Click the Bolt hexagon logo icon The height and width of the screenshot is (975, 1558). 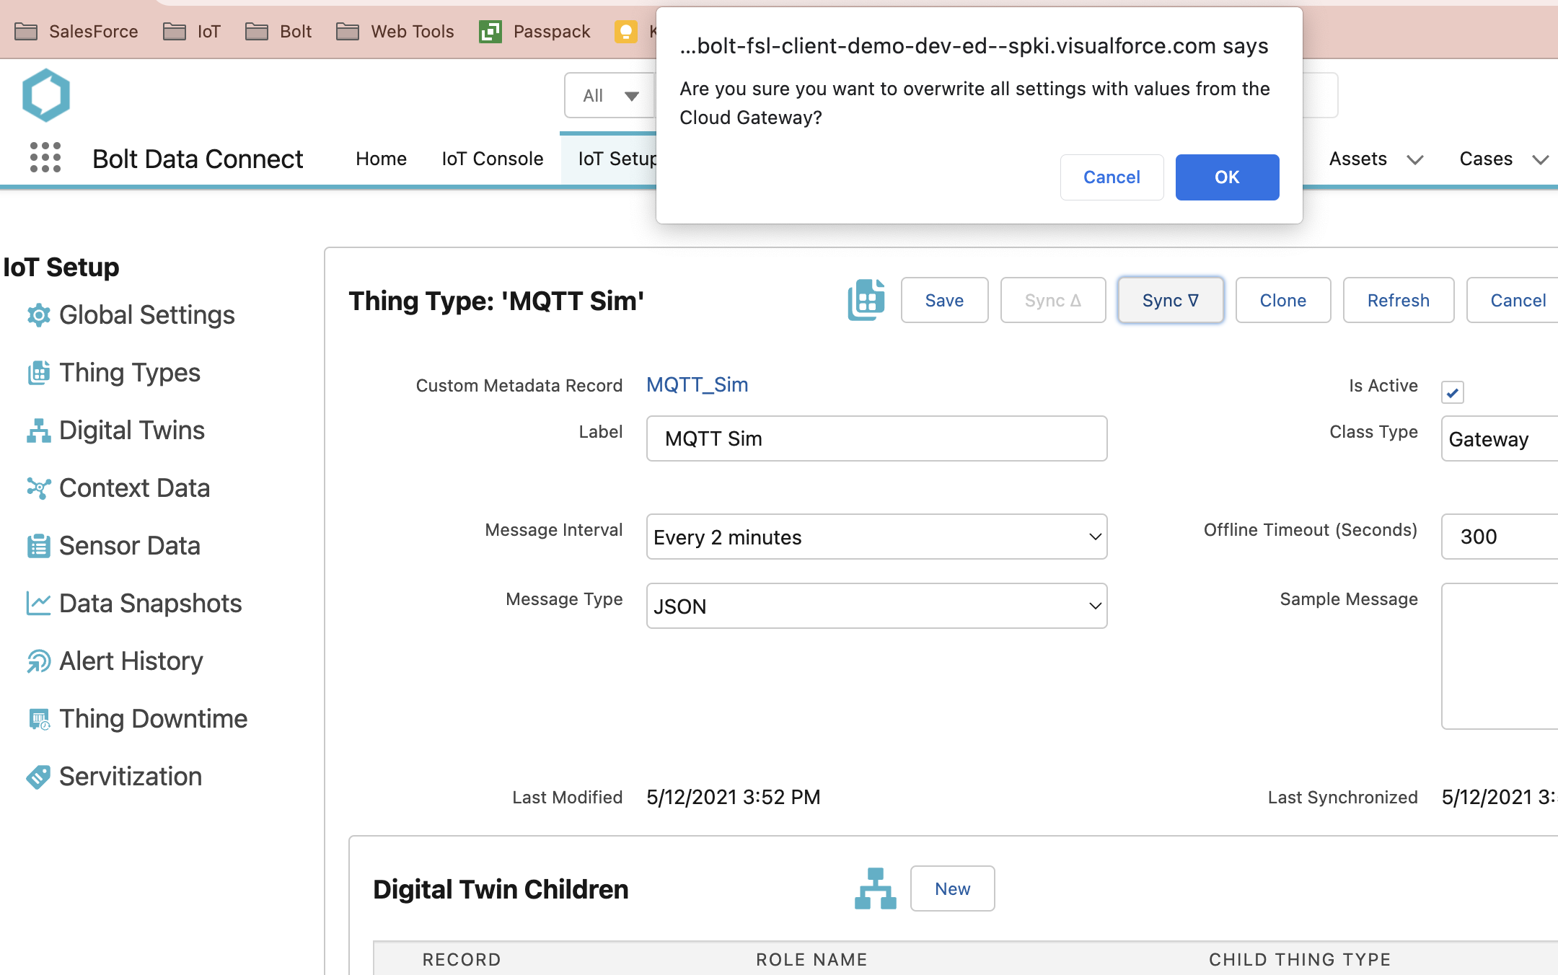point(46,95)
